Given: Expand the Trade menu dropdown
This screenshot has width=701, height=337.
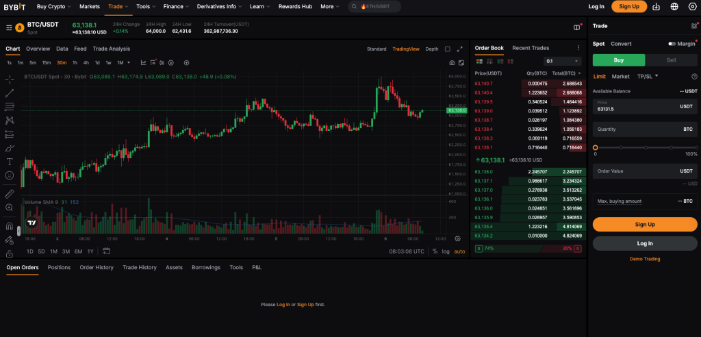Looking at the screenshot, I should 118,7.
